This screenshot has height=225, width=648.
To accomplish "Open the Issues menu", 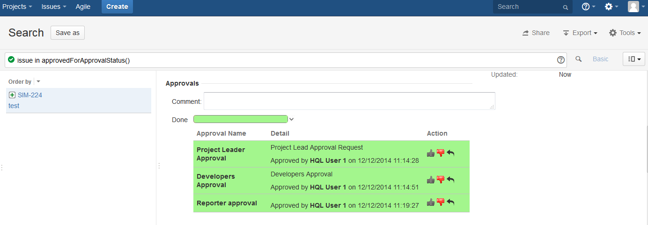I will pos(53,7).
